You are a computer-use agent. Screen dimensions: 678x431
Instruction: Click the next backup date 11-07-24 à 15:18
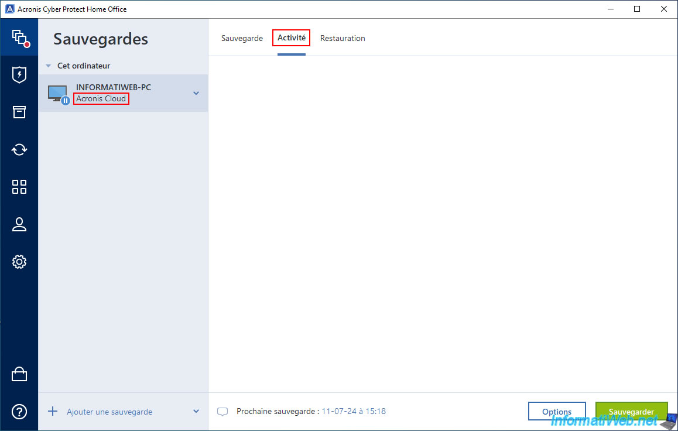(354, 411)
